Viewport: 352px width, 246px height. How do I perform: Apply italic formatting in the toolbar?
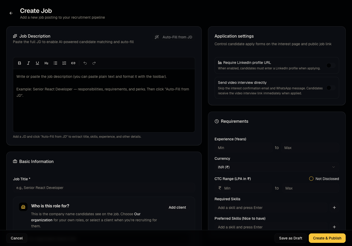(x=28, y=63)
